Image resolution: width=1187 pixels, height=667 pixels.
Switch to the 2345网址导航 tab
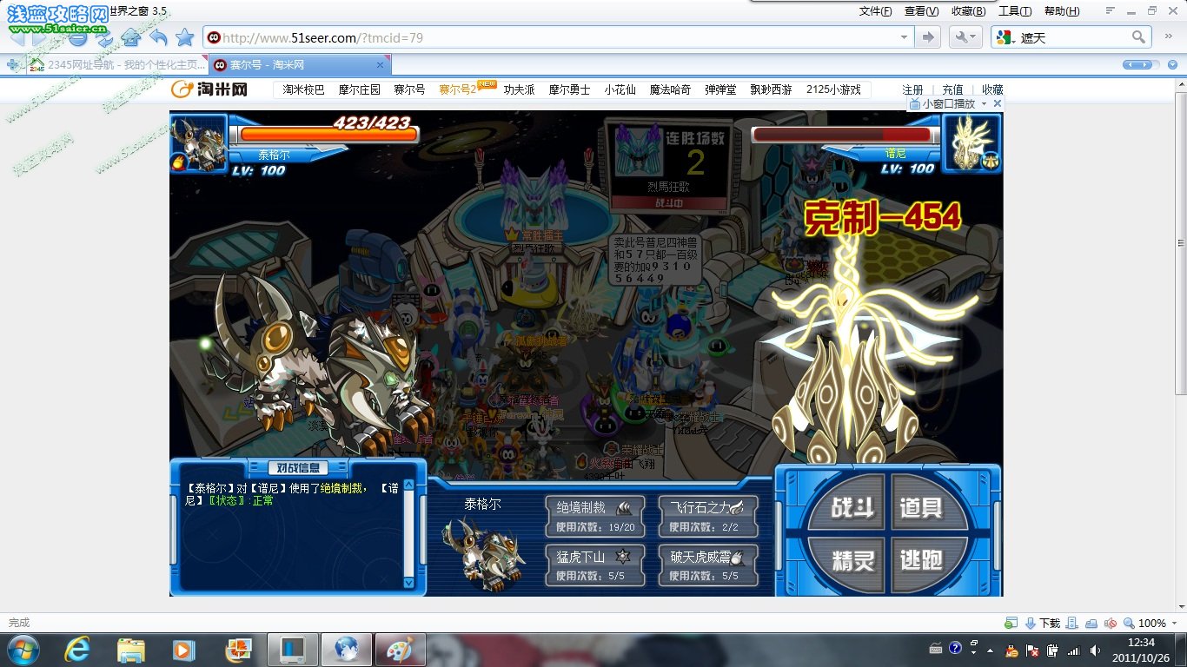pyautogui.click(x=117, y=65)
